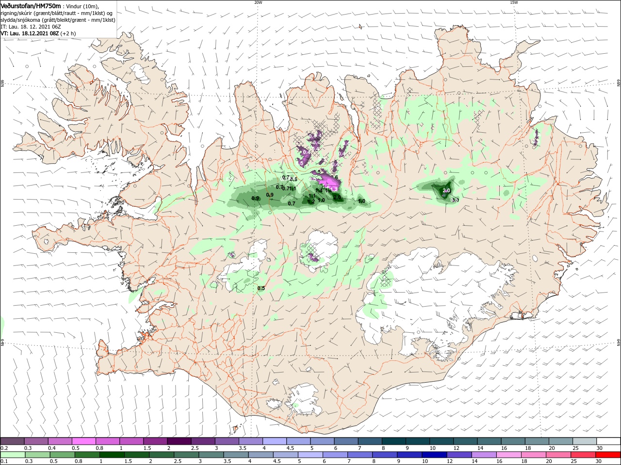621x465 pixels.
Task: Pick the snow scale swatch between 0.4 and 0.5
Action: tap(60, 441)
